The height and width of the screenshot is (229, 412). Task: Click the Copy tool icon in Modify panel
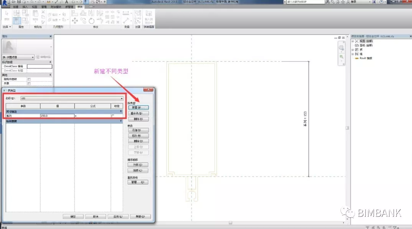[83, 20]
